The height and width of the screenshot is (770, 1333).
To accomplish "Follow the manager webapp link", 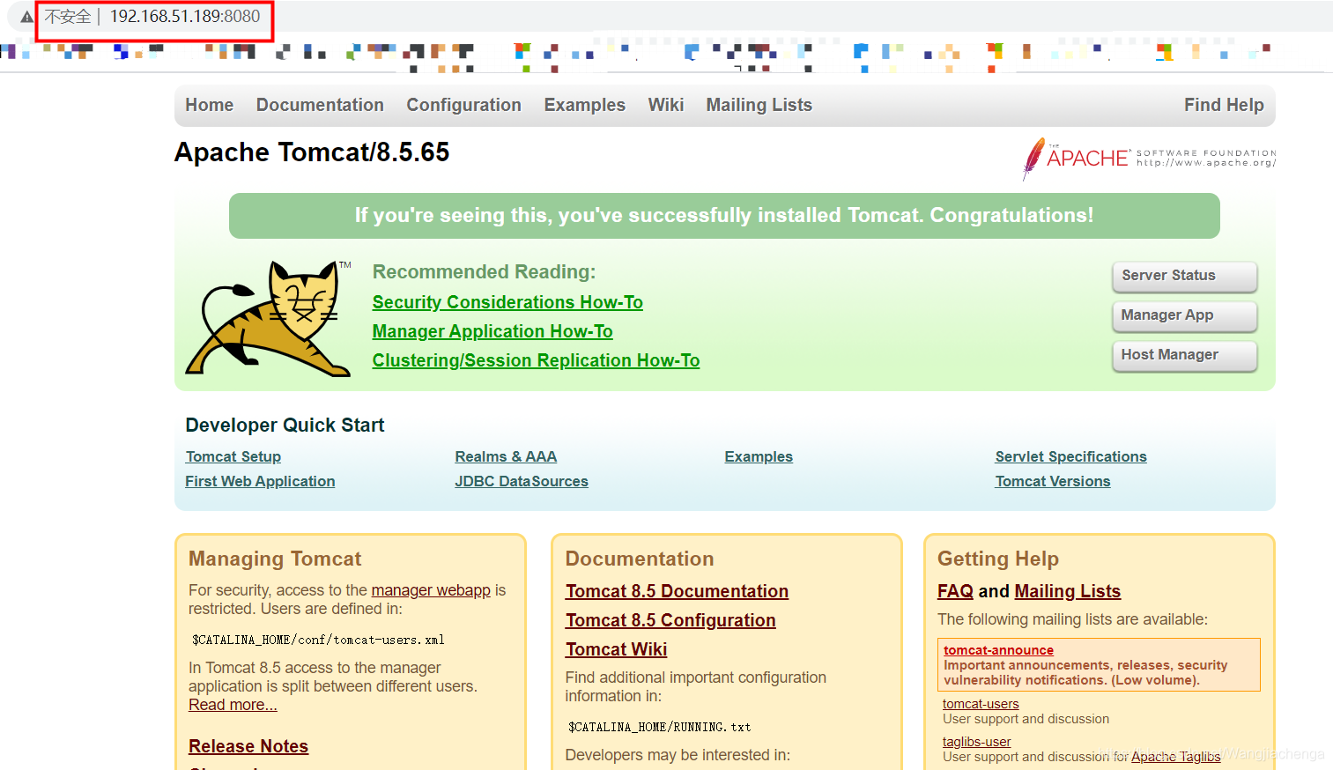I will point(431,590).
